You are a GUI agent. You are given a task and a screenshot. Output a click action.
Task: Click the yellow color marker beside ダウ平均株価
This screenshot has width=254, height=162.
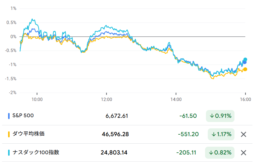pyautogui.click(x=9, y=134)
